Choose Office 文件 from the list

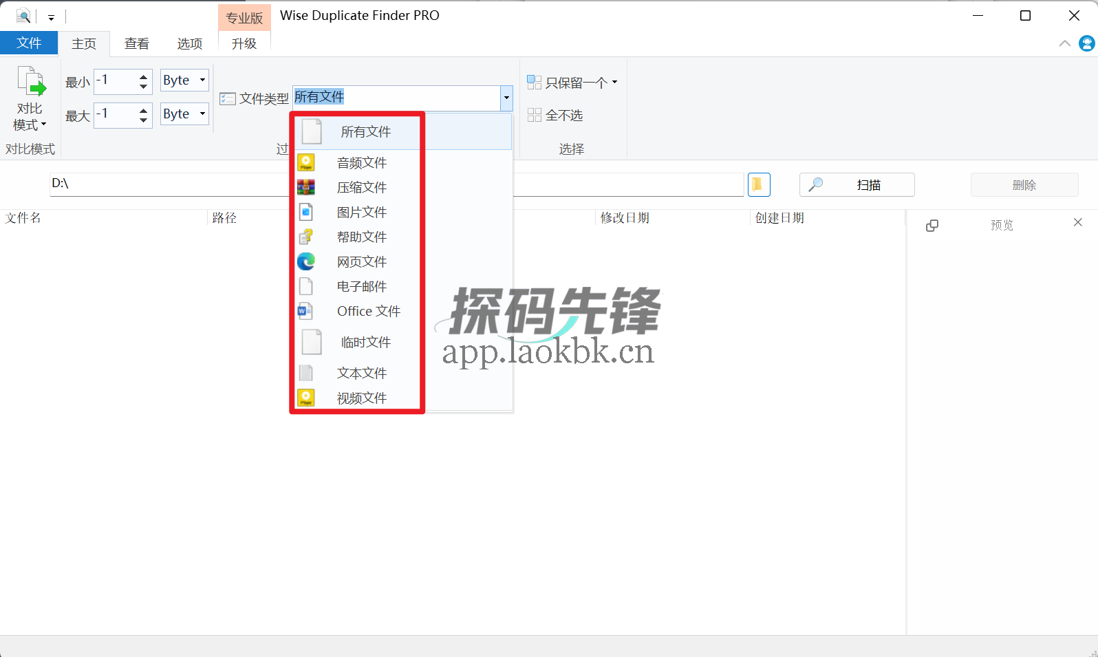coord(404,311)
